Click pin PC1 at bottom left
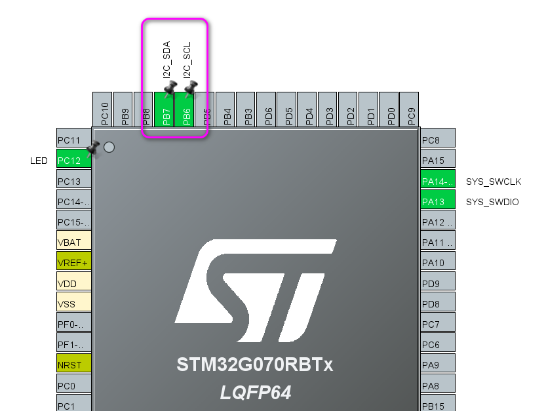The width and height of the screenshot is (546, 411). (74, 403)
